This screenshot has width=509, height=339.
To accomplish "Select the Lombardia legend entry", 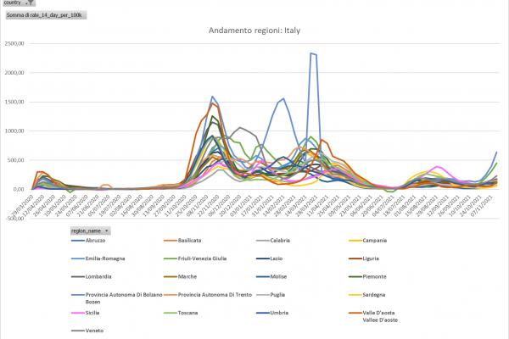I will tap(92, 277).
